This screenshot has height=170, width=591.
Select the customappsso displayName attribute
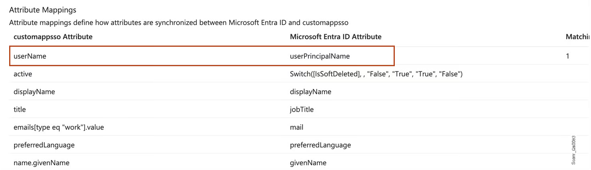click(x=34, y=92)
